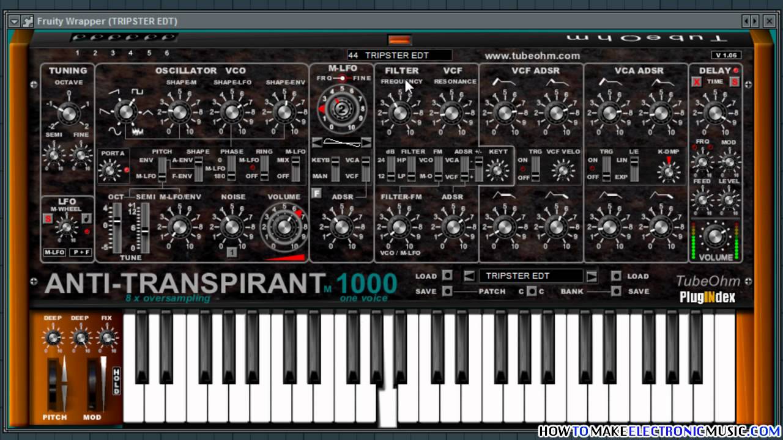Adjust the KEYT knob
Viewport: 783px width, 440px height.
(x=497, y=170)
